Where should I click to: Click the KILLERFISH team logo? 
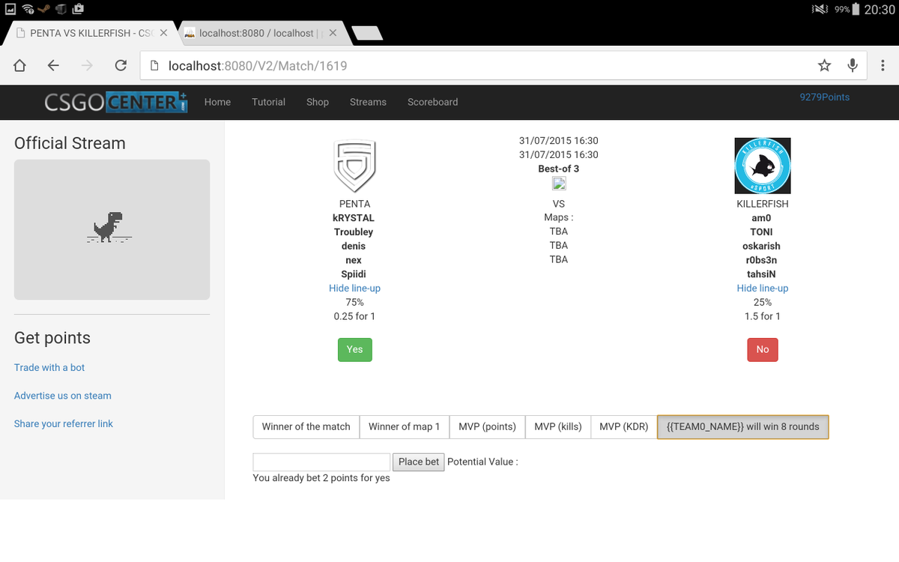point(763,166)
